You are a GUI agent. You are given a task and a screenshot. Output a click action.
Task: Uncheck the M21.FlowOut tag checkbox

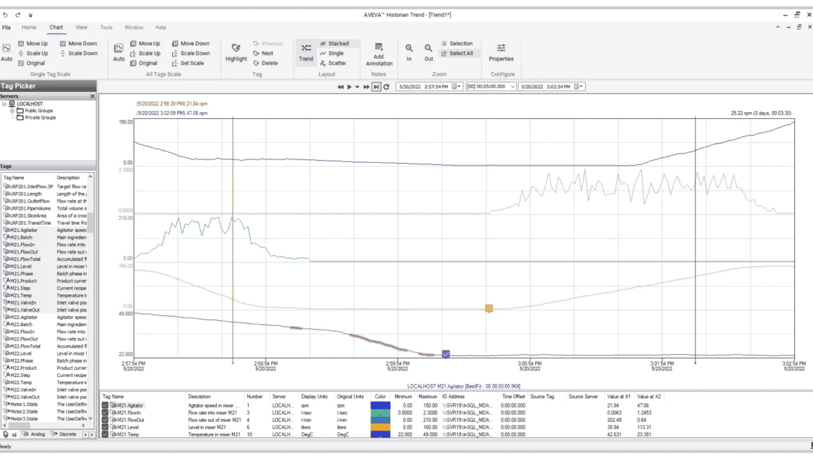(105, 420)
